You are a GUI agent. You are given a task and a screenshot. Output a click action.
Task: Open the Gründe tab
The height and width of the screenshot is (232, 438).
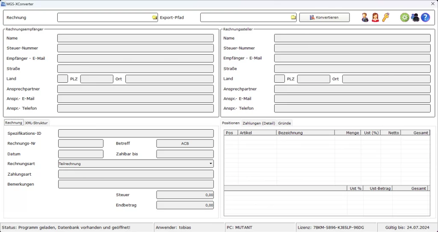click(x=284, y=123)
